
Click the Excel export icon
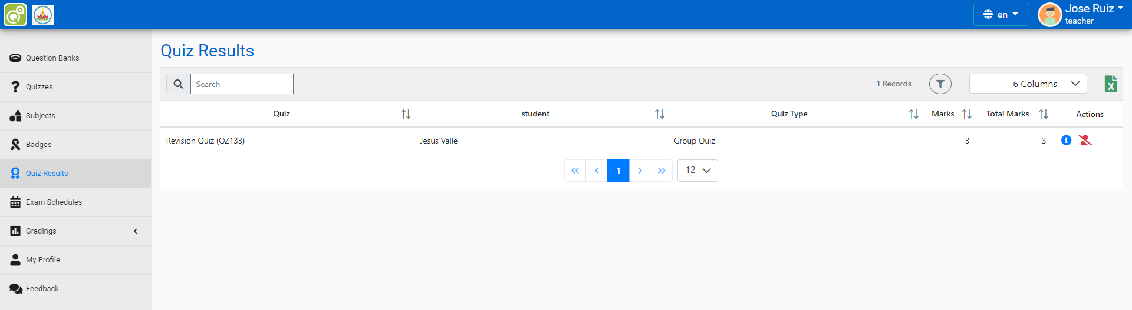1111,84
